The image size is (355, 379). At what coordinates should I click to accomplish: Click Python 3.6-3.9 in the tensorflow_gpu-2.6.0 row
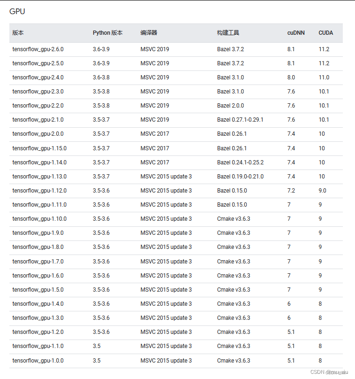tap(101, 49)
